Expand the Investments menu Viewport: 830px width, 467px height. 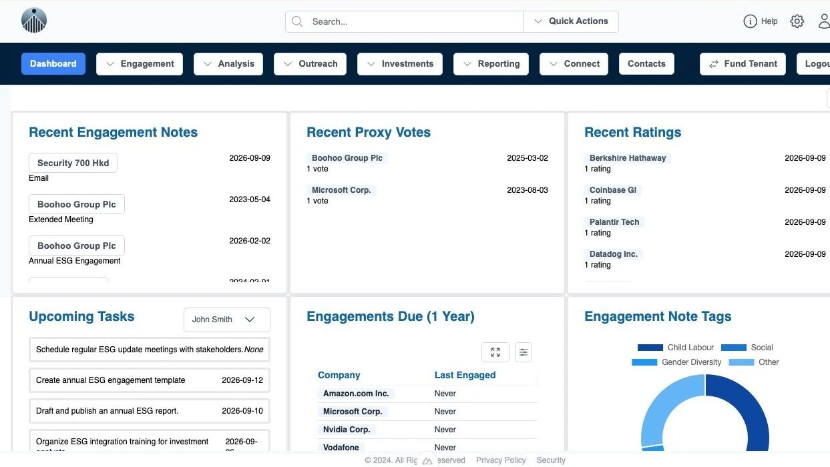tap(400, 64)
